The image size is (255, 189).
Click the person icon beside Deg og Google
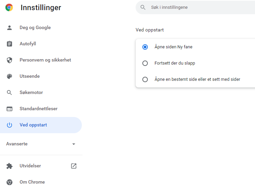(9, 28)
